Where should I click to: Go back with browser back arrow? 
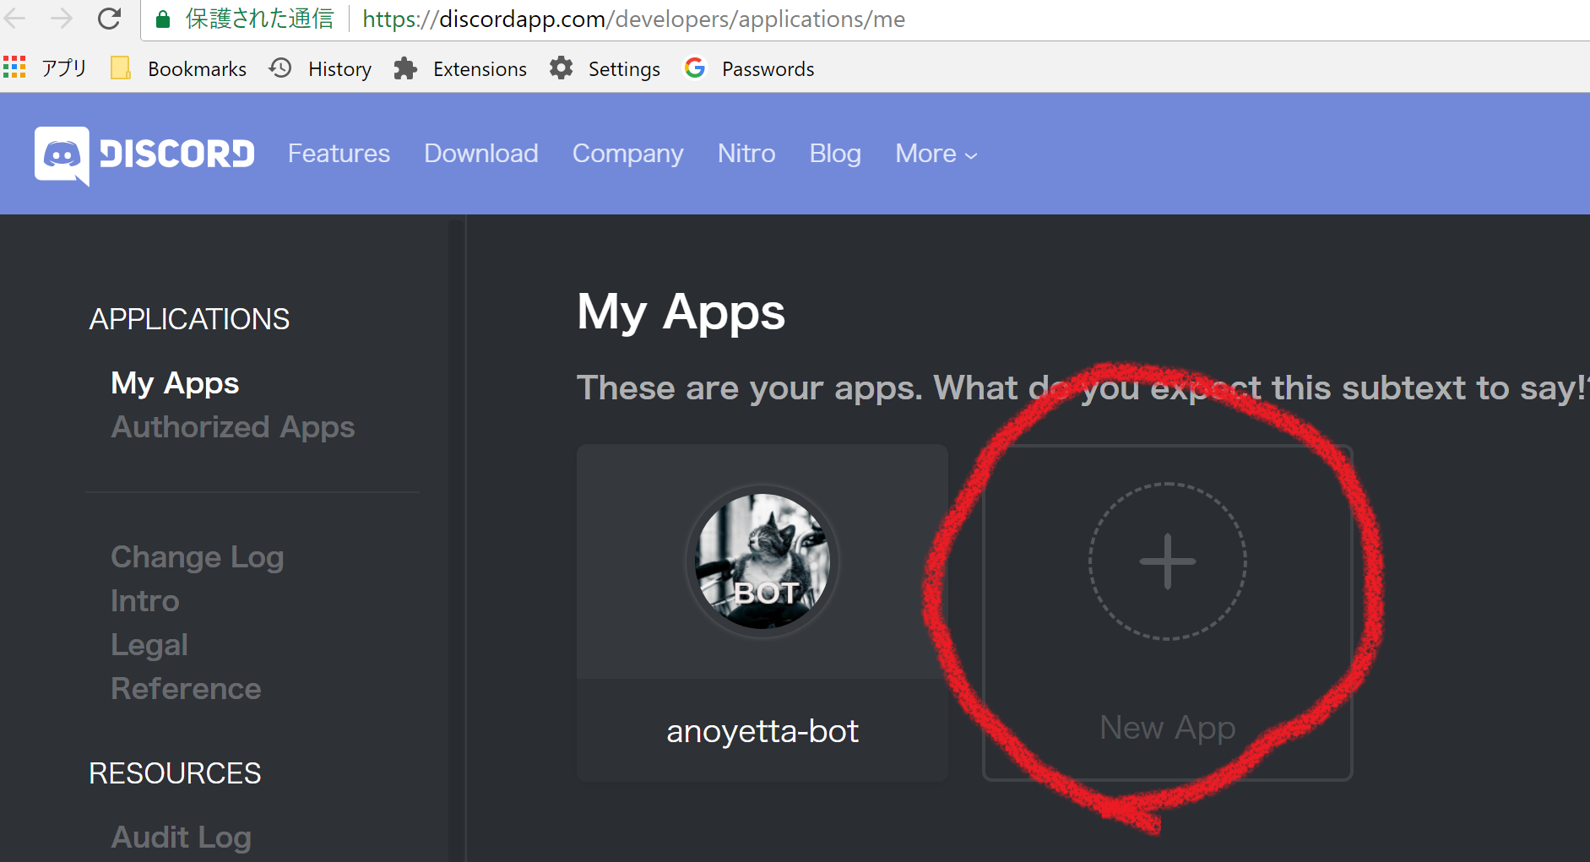(15, 18)
